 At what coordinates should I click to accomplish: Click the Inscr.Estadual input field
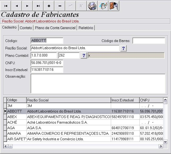tap(47, 70)
